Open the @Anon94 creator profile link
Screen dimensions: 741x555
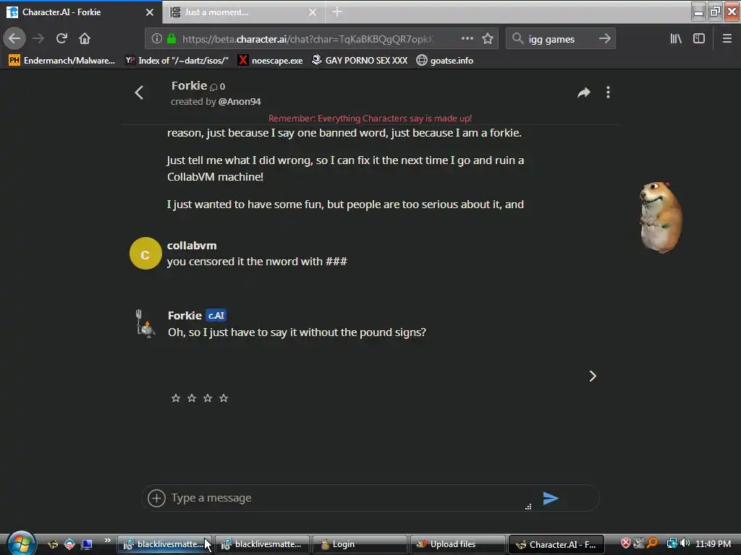click(x=240, y=101)
